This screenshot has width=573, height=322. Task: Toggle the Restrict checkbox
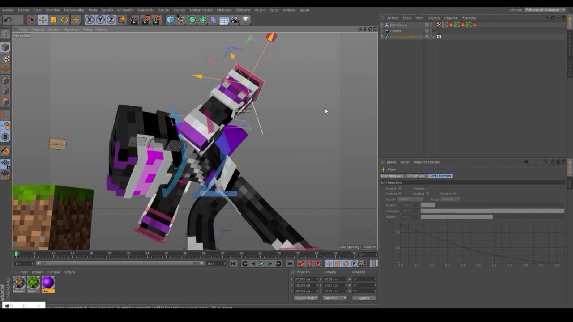click(455, 194)
